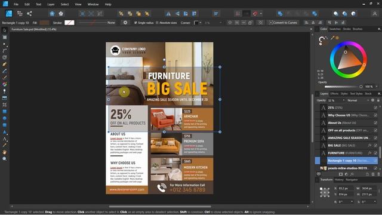Switch to the Pixel persona icon
Viewport: 382px width, 215px height.
click(x=20, y=13)
